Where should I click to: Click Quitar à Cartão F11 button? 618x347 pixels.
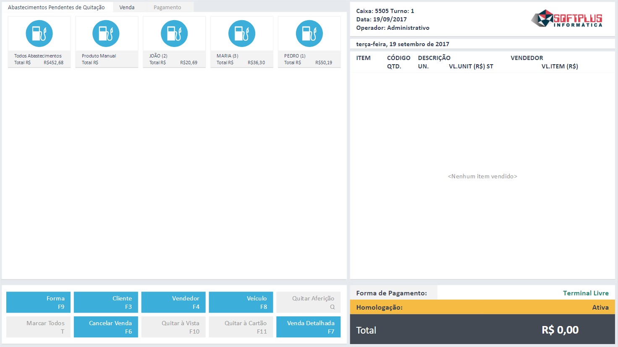[241, 327]
